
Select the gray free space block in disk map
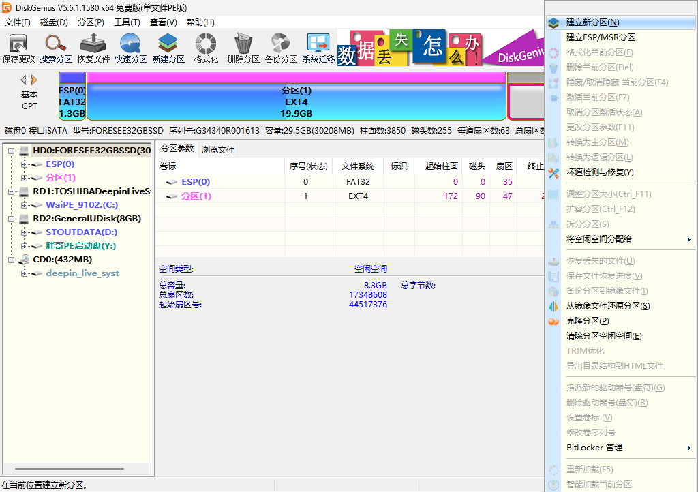[x=526, y=96]
